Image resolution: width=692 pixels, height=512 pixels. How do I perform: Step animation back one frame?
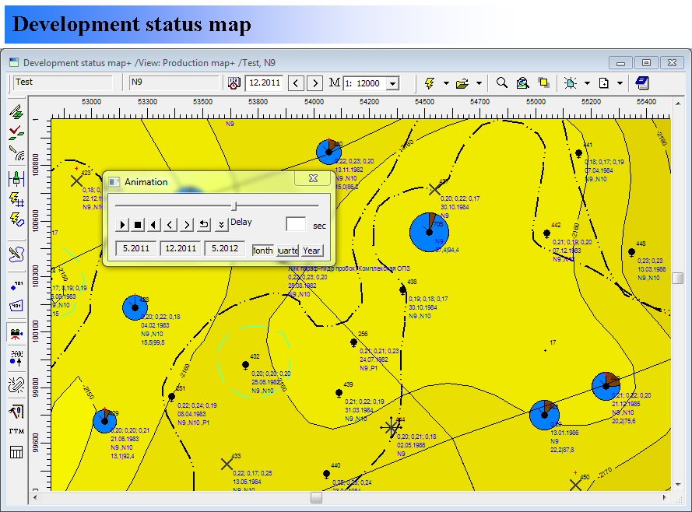coord(170,225)
